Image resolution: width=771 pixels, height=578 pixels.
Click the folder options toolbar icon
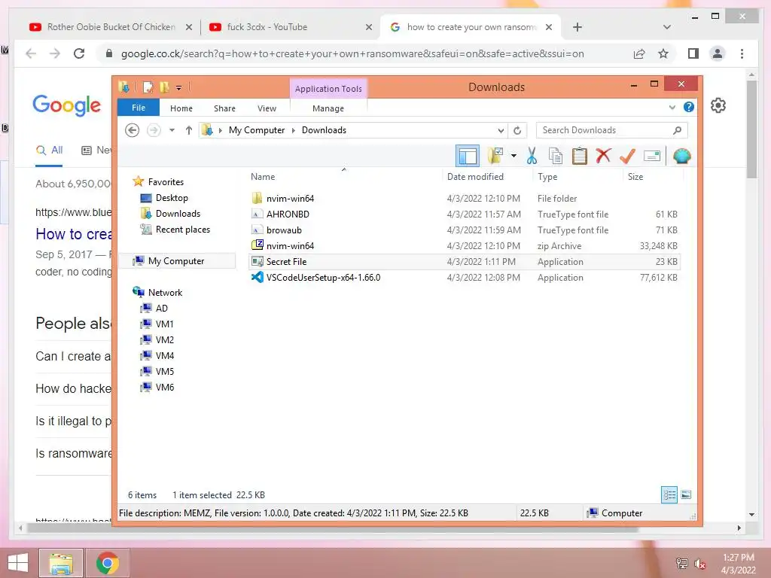pos(495,156)
